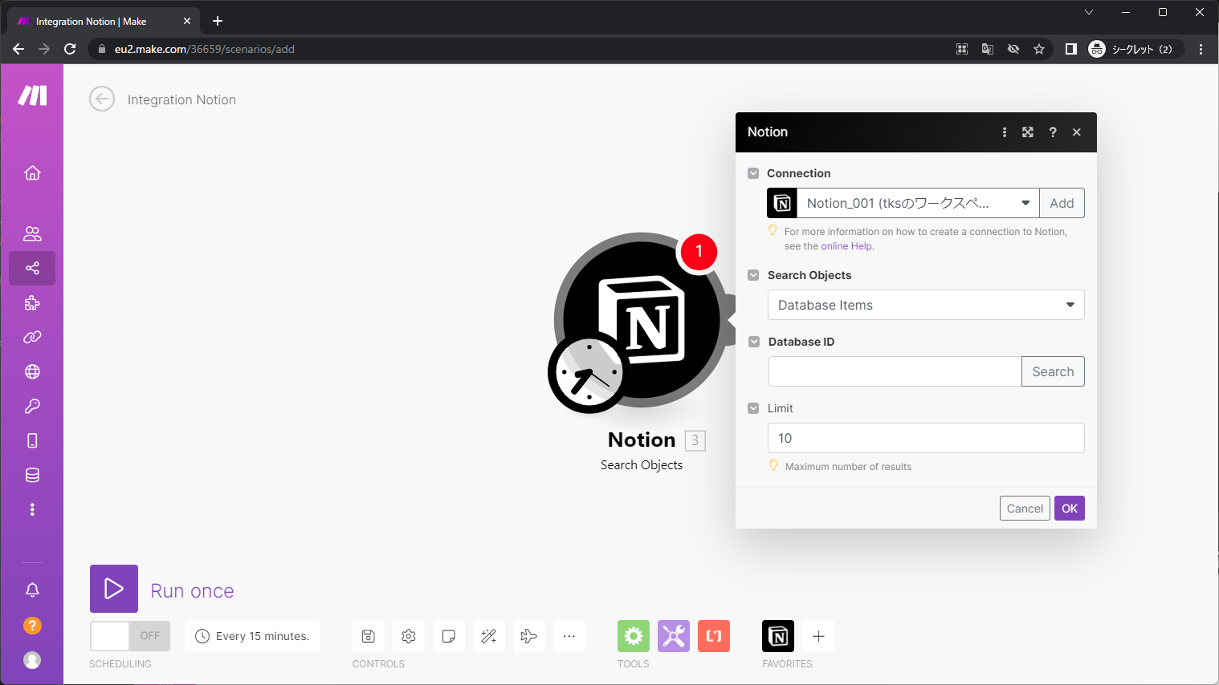Click the address bar URL
This screenshot has width=1219, height=685.
(205, 49)
